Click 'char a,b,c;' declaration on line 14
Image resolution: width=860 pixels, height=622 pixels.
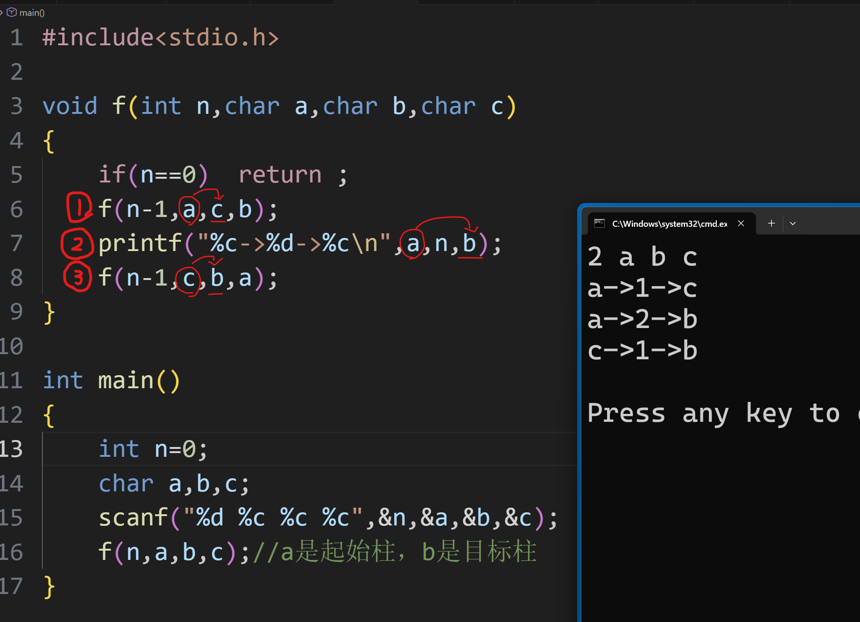point(174,484)
